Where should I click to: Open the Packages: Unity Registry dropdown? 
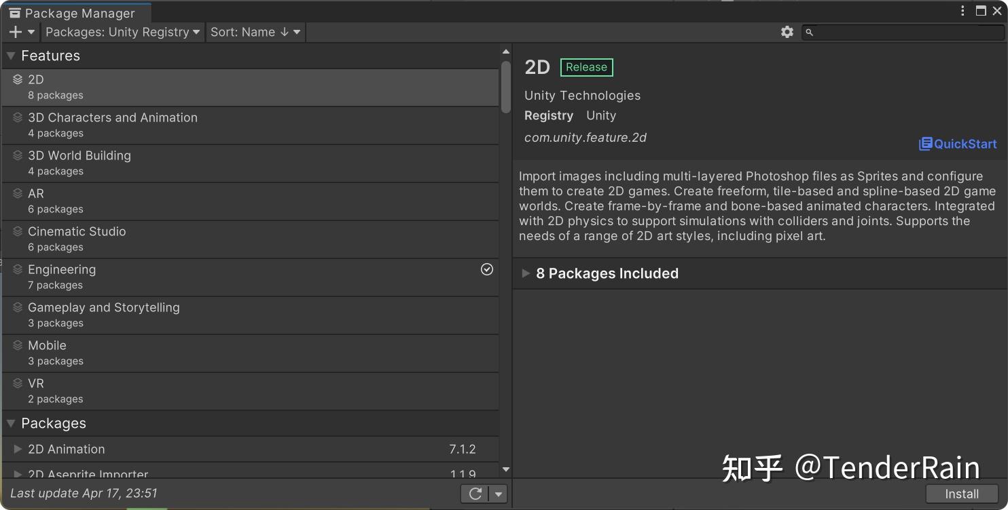click(x=122, y=32)
